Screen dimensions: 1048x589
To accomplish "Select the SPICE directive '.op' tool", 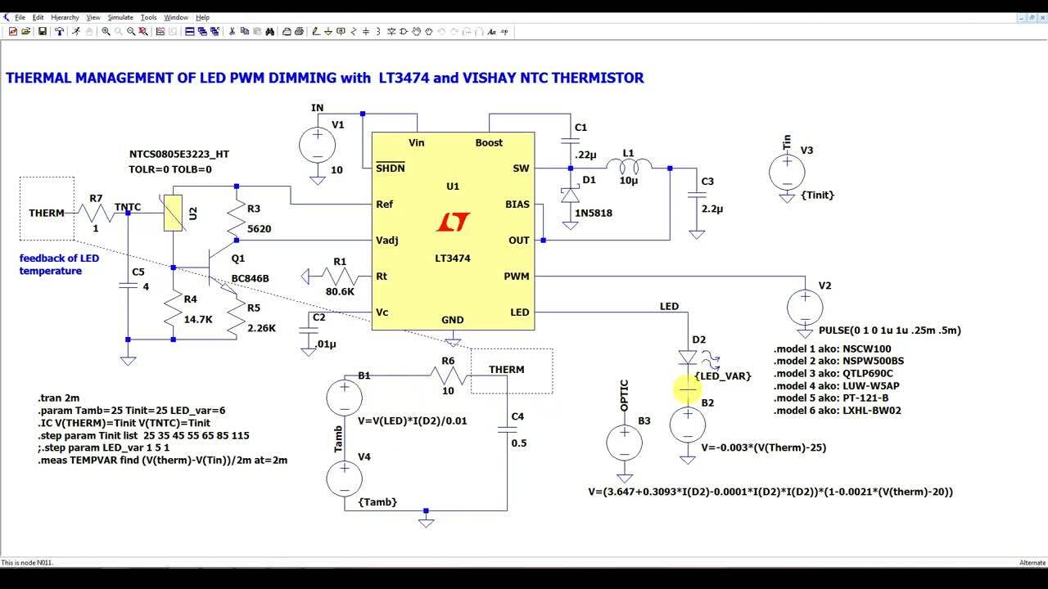I will 504,32.
